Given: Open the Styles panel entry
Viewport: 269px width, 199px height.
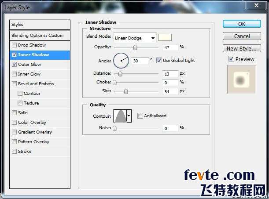Looking at the screenshot, I should click(40, 25).
